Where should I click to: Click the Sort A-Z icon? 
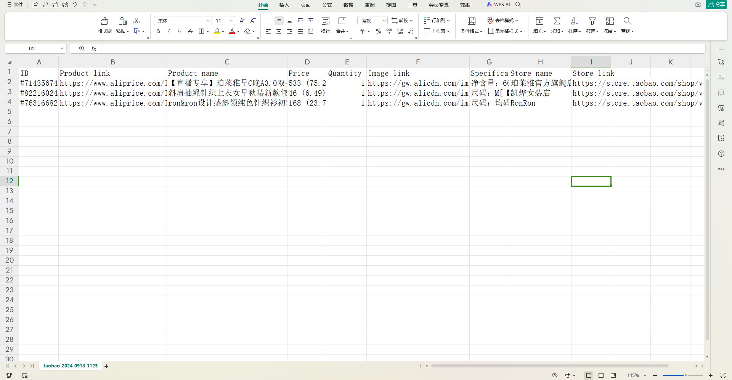pos(575,21)
